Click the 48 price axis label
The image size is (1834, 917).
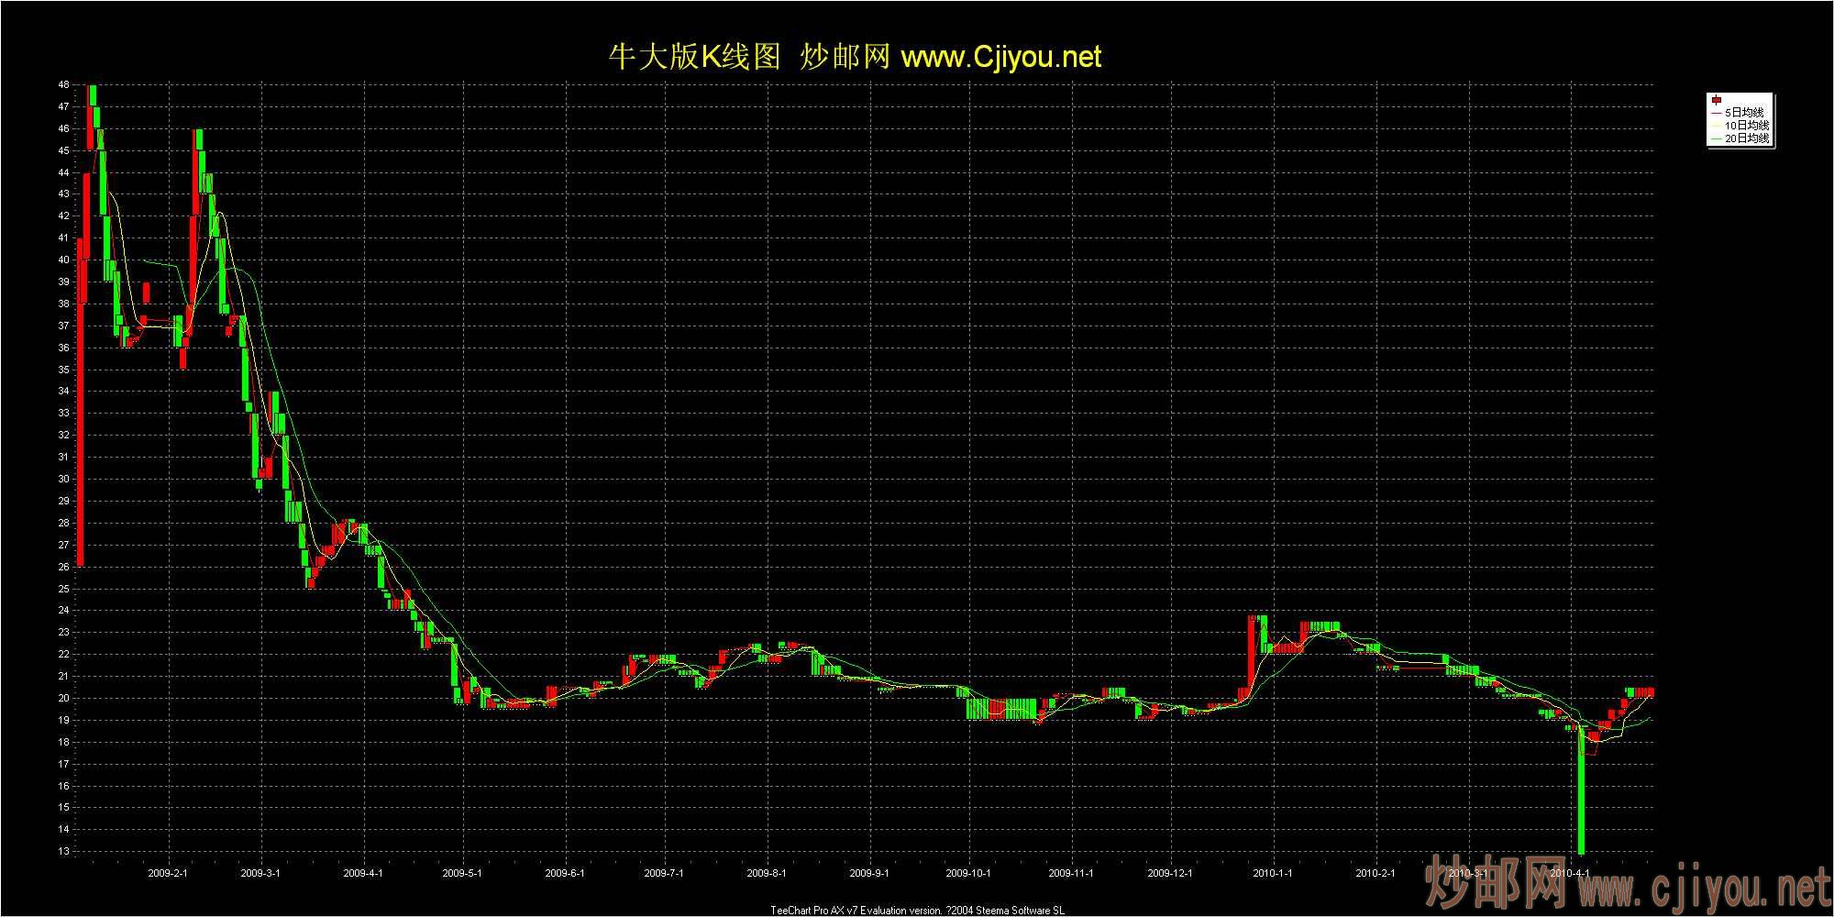click(x=63, y=84)
